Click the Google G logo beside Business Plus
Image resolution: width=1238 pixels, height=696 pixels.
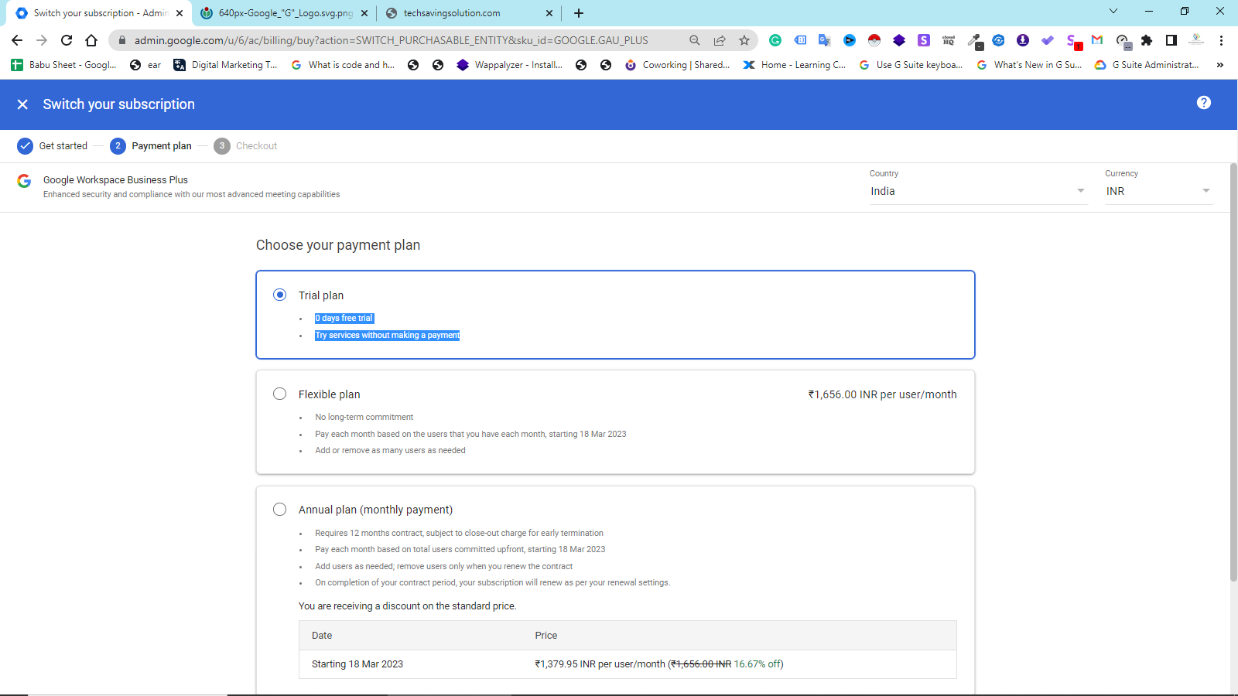tap(24, 181)
